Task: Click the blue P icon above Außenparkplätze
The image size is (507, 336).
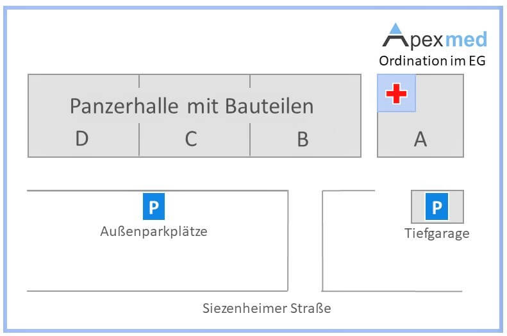Action: 154,207
